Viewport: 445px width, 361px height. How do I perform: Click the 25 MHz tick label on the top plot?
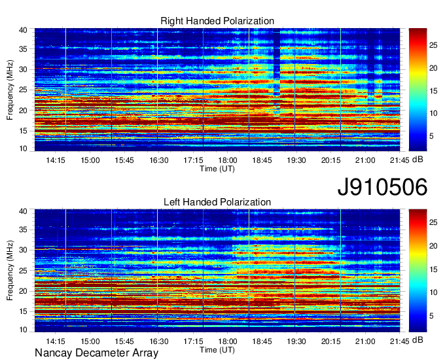[x=23, y=90]
